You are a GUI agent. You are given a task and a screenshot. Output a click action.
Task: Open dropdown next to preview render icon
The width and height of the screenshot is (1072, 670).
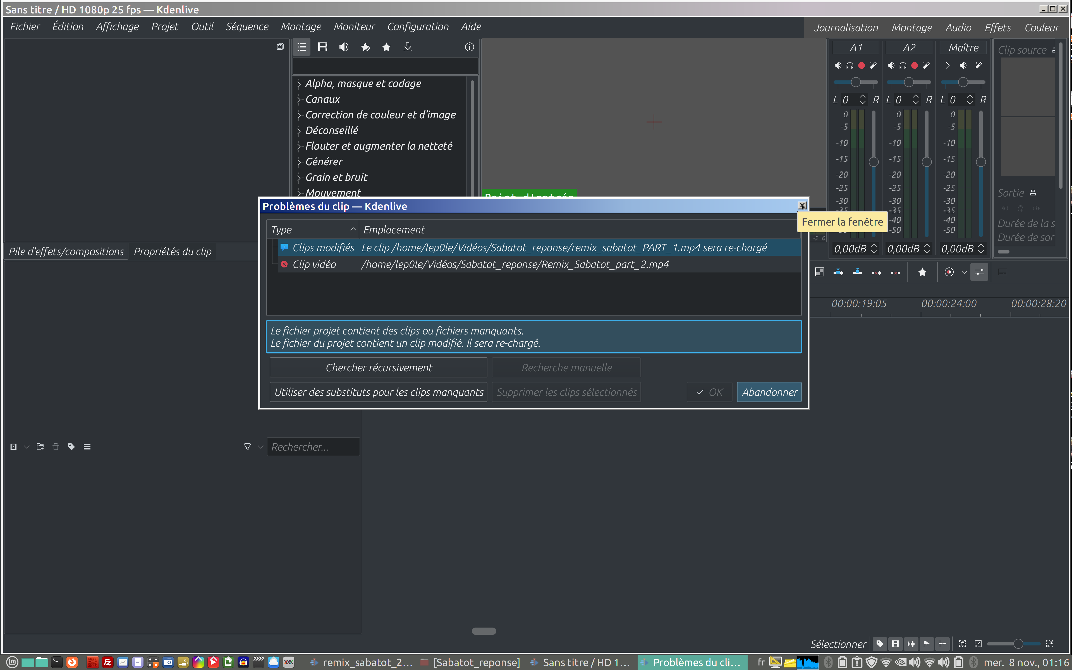[x=964, y=272]
